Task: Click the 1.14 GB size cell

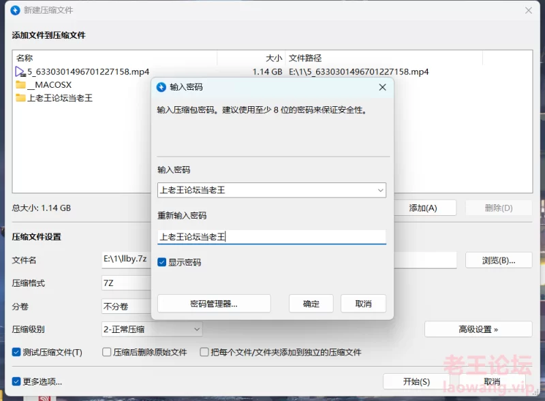Action: [267, 72]
